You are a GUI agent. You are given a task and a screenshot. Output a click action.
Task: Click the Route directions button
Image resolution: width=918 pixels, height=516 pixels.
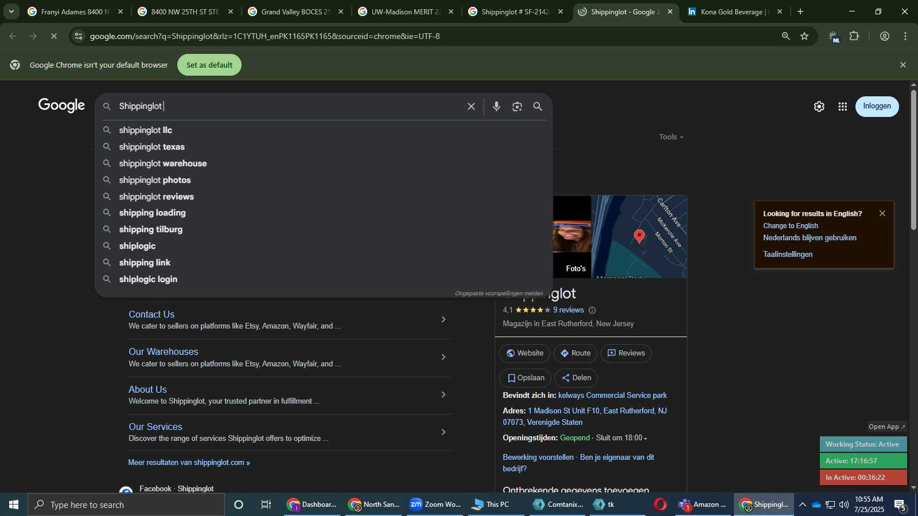575,353
